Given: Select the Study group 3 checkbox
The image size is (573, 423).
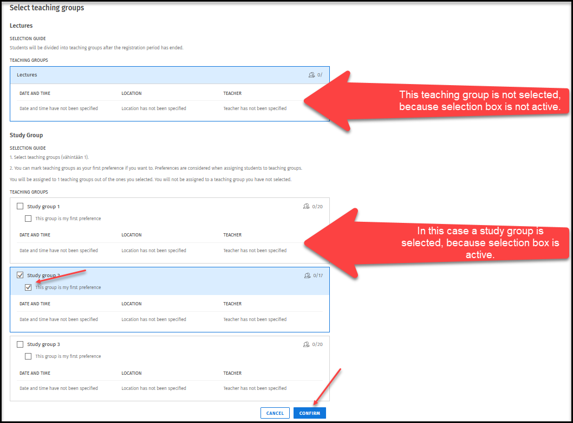Looking at the screenshot, I should tap(20, 344).
